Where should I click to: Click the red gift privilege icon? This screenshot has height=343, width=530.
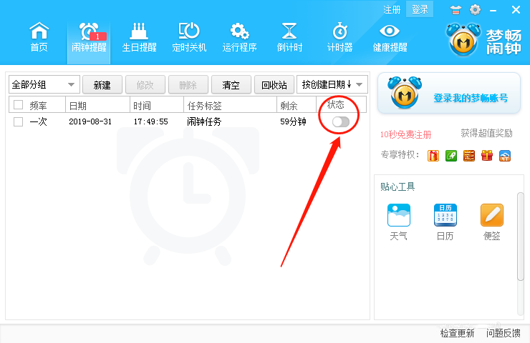tap(487, 156)
